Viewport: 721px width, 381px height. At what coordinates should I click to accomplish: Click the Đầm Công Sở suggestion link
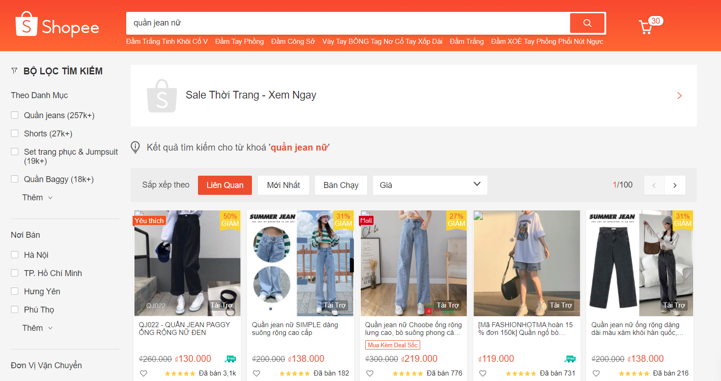pyautogui.click(x=293, y=42)
